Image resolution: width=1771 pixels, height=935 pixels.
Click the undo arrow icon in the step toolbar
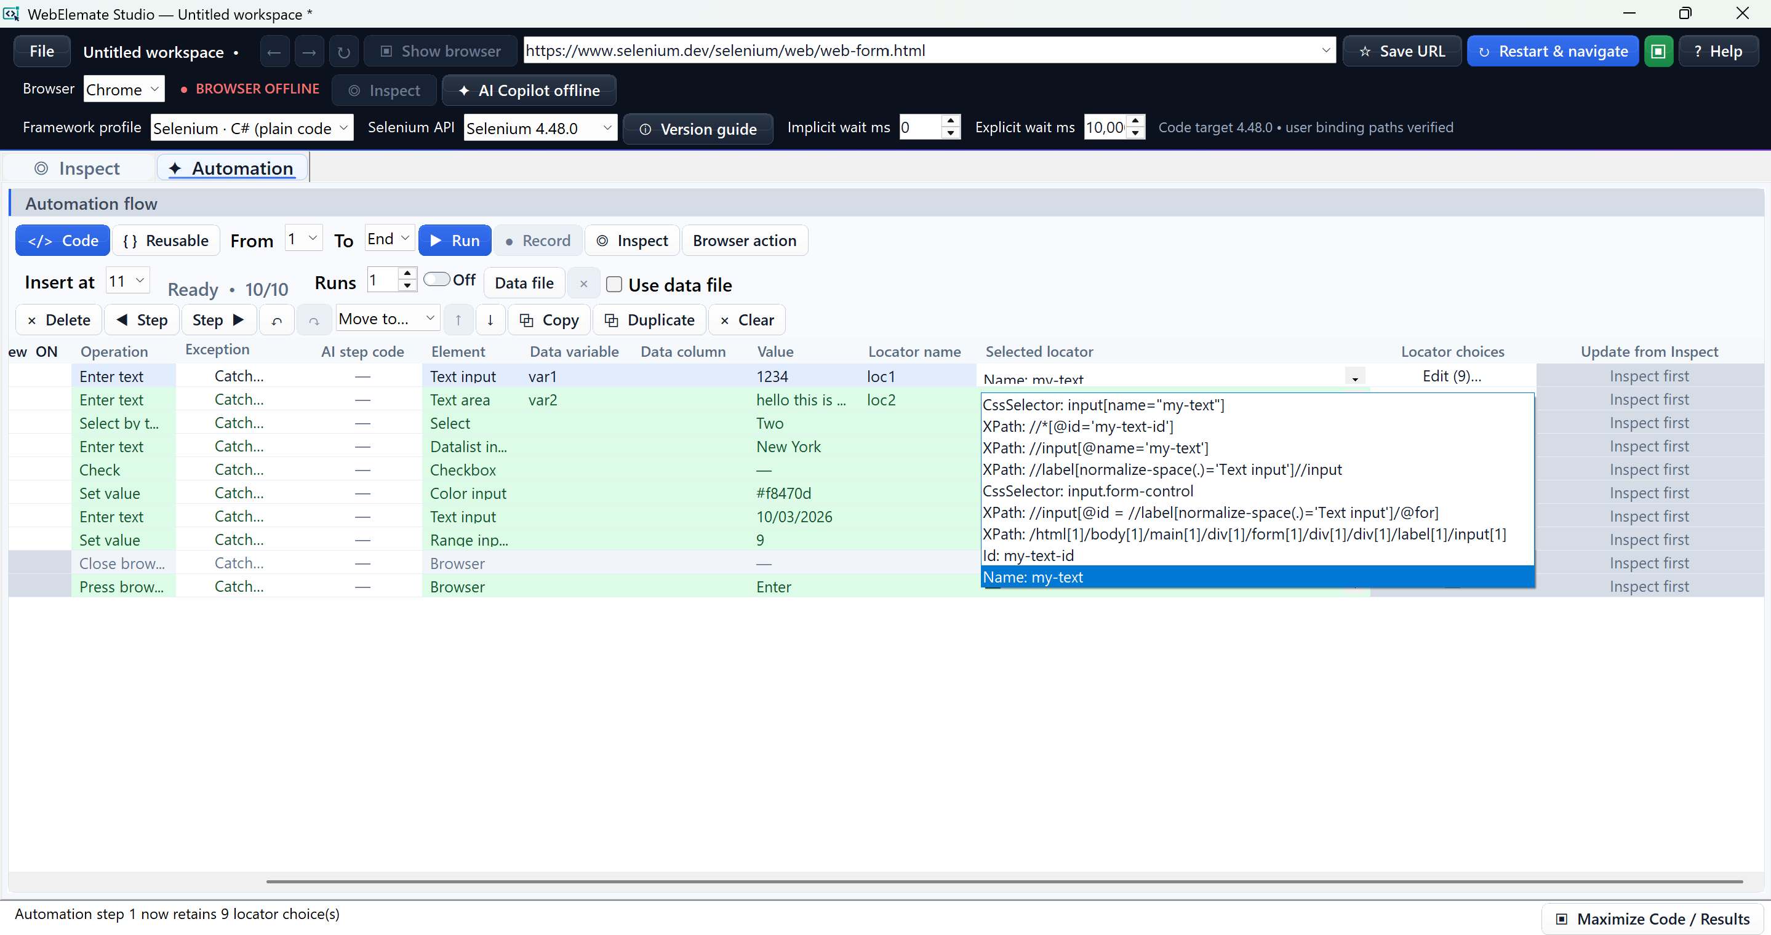277,320
